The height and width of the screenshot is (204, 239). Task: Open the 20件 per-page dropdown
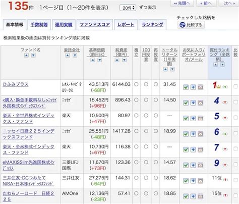point(128,8)
